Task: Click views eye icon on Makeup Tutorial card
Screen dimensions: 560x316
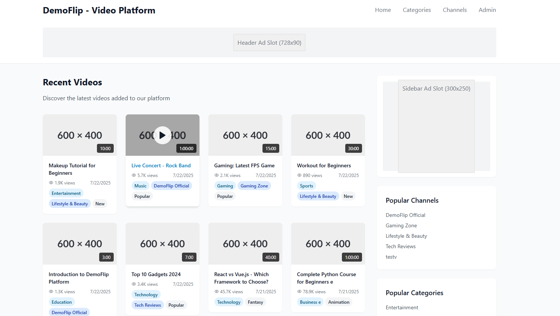Action: click(x=51, y=183)
